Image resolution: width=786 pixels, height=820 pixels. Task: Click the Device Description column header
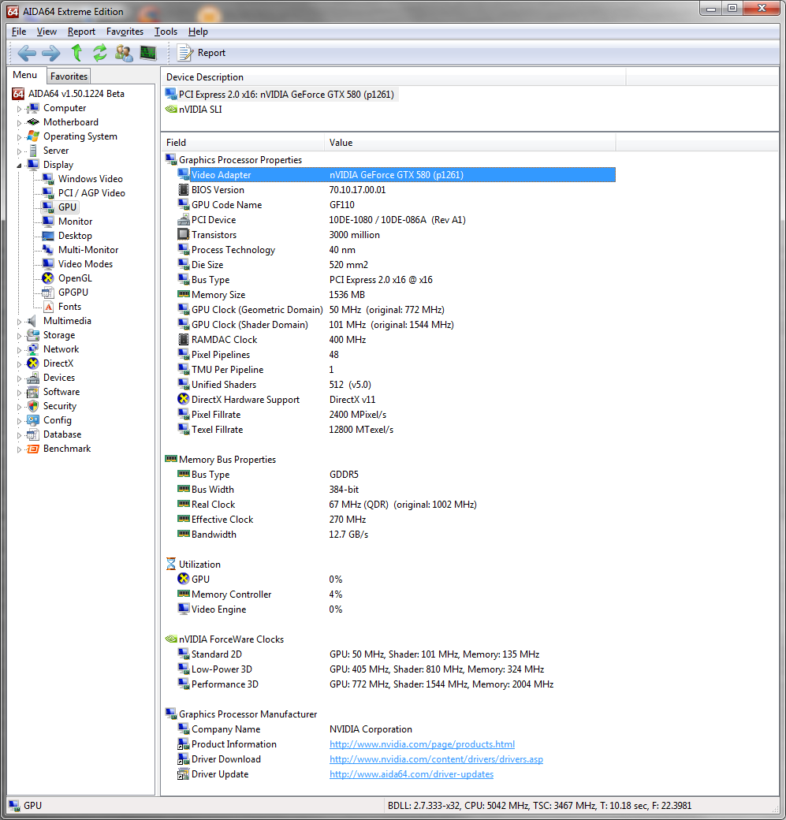[393, 77]
